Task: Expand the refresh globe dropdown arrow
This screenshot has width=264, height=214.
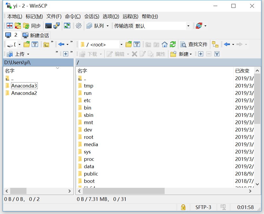Action: coord(205,26)
